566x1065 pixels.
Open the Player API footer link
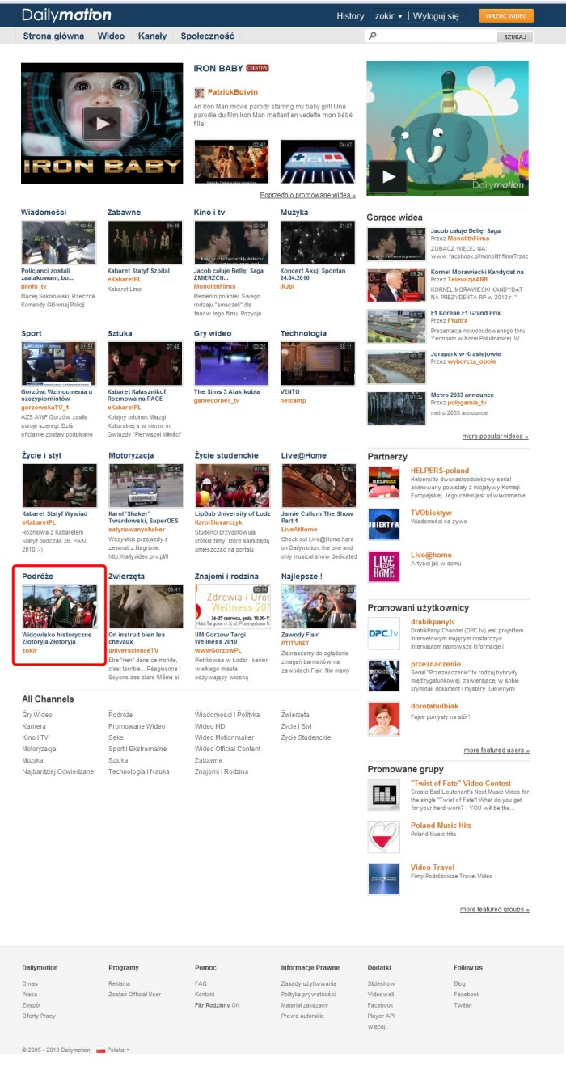pyautogui.click(x=381, y=1016)
